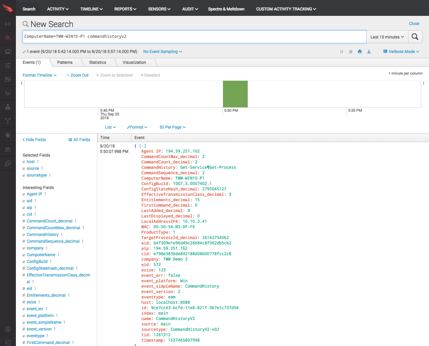The height and width of the screenshot is (346, 429).
Task: Open the branching graph icon in sidebar
Action: pos(8,121)
